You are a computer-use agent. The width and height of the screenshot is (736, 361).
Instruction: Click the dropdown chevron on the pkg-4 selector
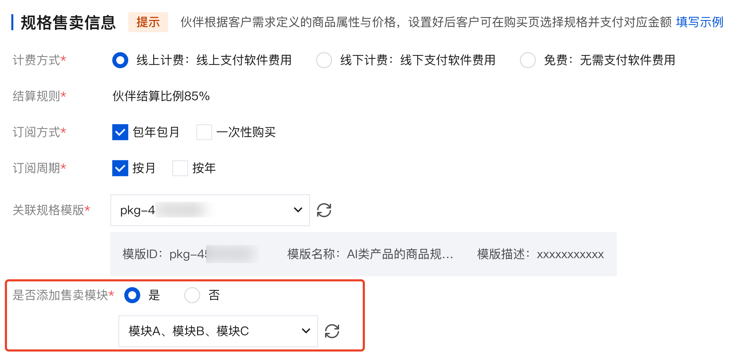click(x=298, y=210)
